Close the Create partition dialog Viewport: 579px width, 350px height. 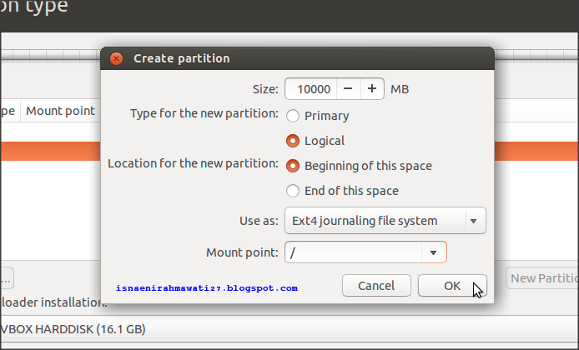[x=116, y=58]
